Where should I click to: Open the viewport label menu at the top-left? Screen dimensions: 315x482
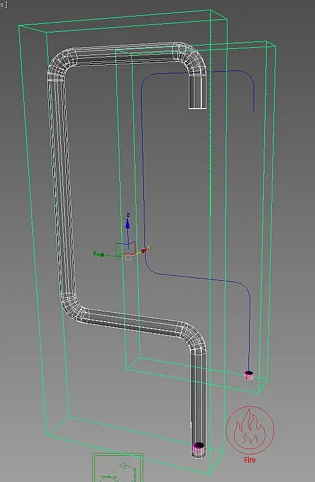click(x=3, y=5)
